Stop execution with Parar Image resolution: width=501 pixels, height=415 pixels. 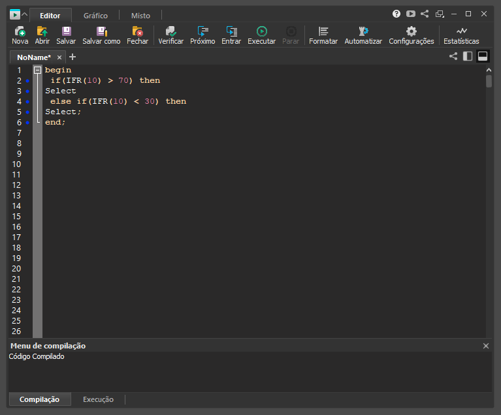(x=291, y=35)
